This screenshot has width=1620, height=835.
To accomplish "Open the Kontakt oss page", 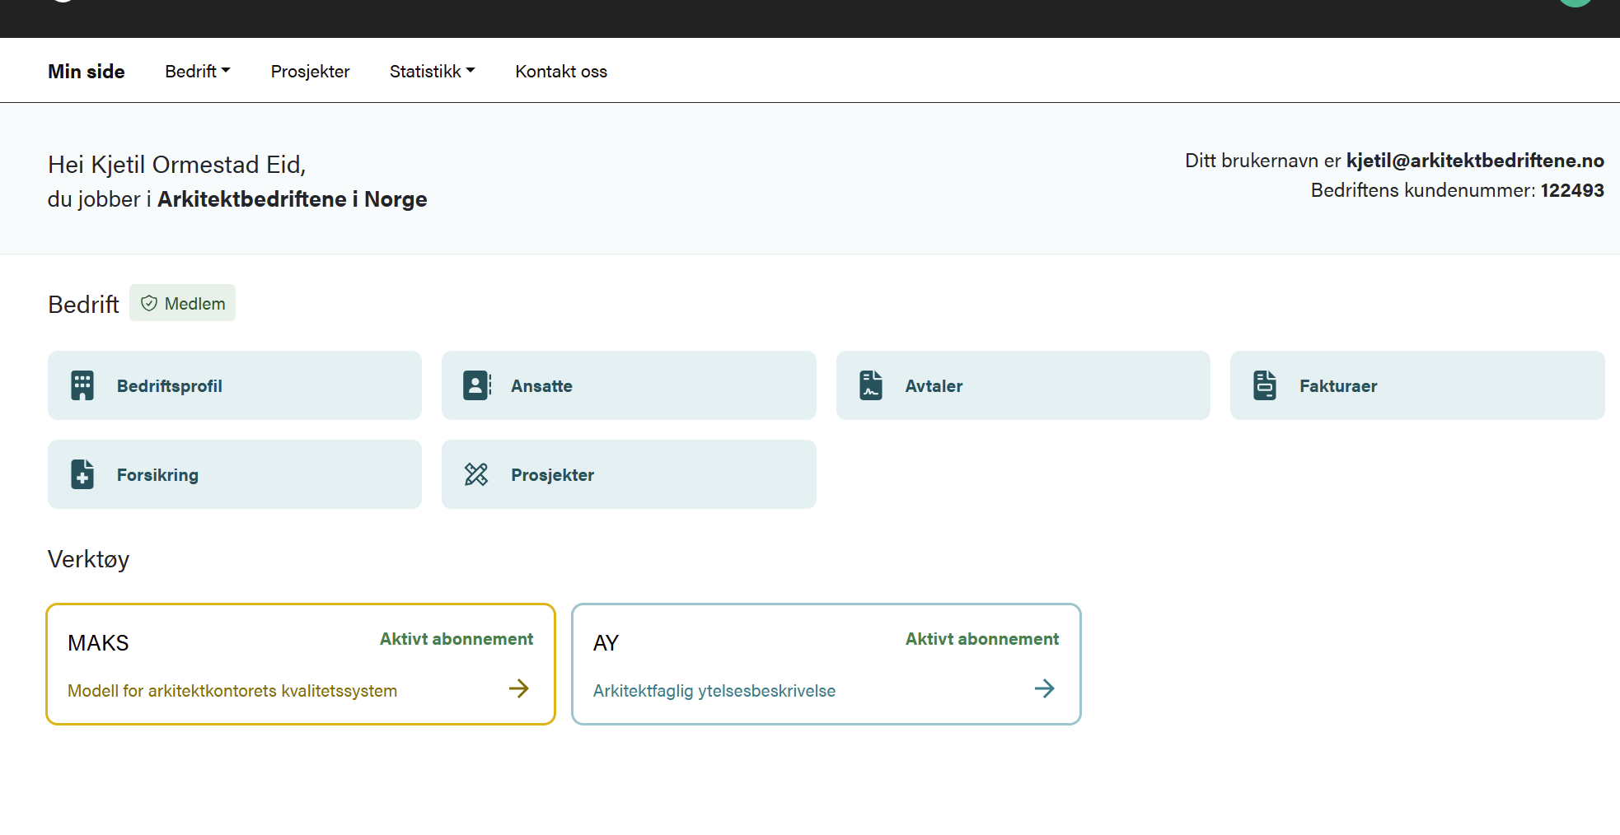I will coord(561,72).
